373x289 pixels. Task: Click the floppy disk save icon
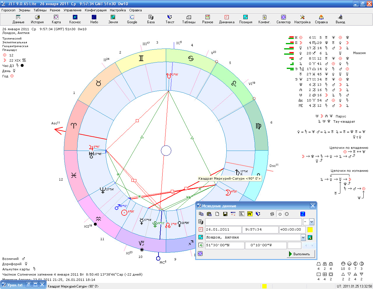pyautogui.click(x=225, y=214)
